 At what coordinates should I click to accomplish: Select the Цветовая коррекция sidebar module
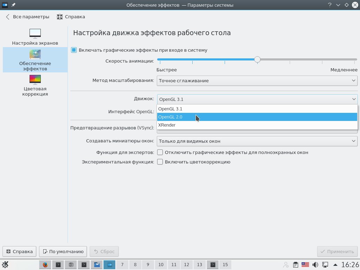35,85
